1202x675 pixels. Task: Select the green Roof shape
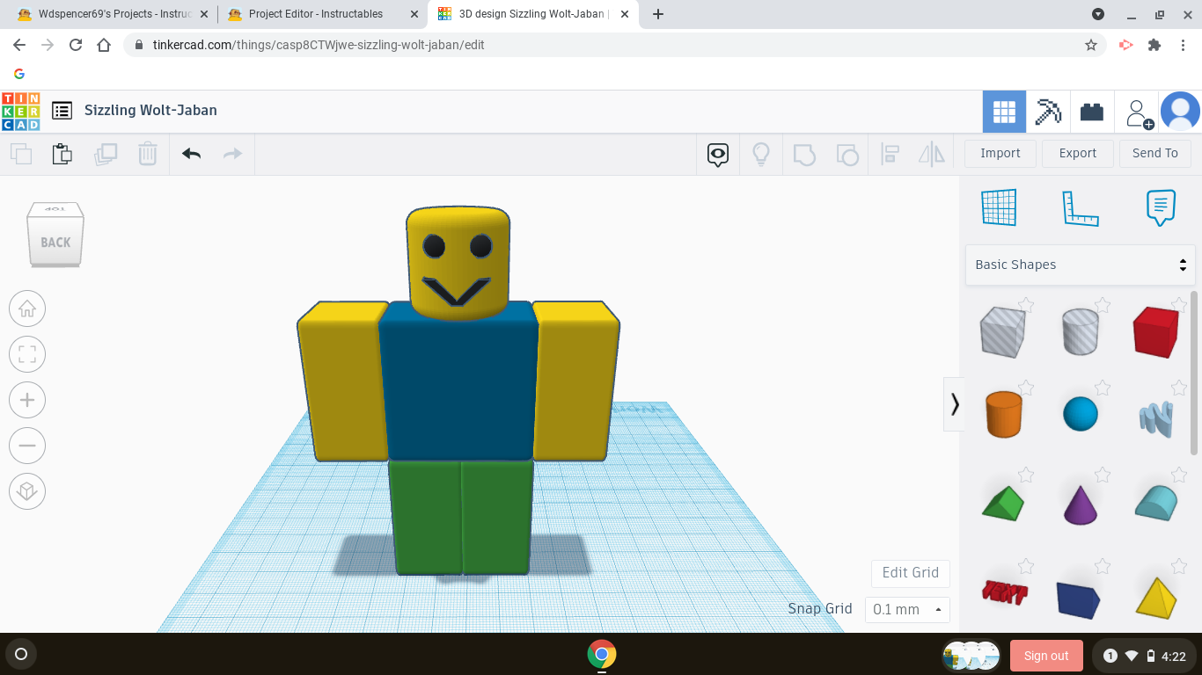(1002, 503)
